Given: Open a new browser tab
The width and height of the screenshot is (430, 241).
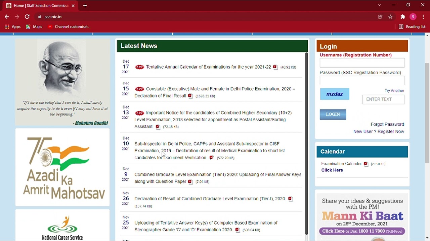Looking at the screenshot, I should pyautogui.click(x=85, y=6).
